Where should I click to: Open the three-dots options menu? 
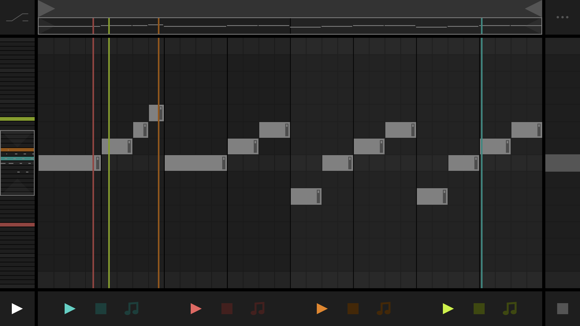pos(562,17)
